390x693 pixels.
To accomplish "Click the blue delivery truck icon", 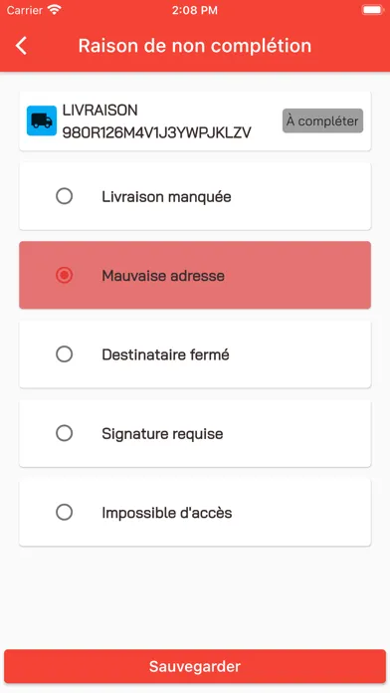I will [x=42, y=120].
